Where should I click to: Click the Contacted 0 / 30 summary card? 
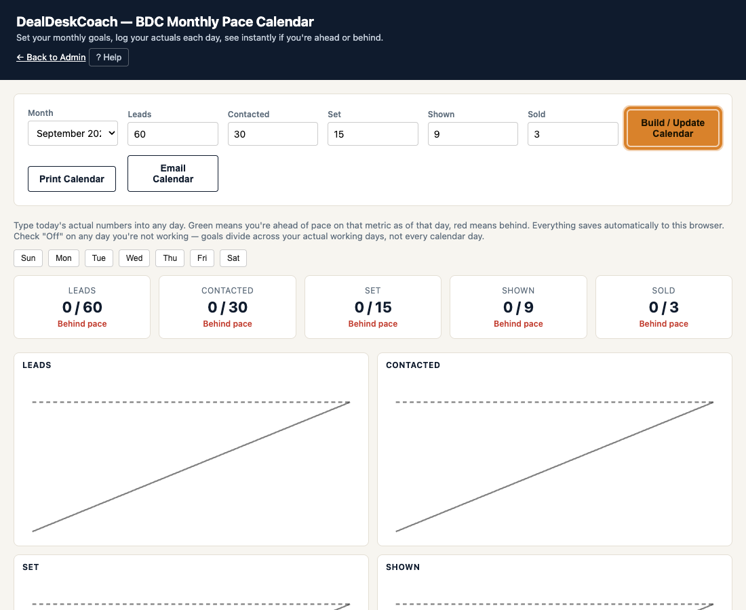click(x=227, y=307)
